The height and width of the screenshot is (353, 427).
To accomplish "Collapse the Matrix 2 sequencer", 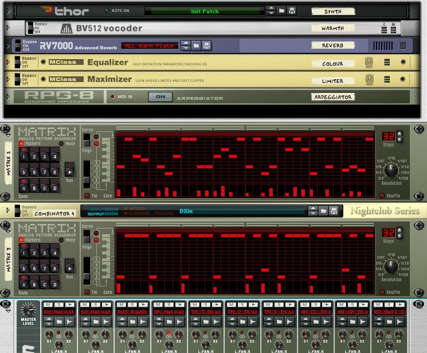I will (9, 136).
